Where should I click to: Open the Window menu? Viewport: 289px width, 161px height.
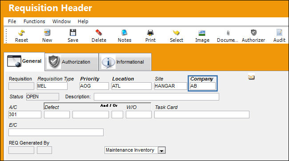[x=61, y=21]
